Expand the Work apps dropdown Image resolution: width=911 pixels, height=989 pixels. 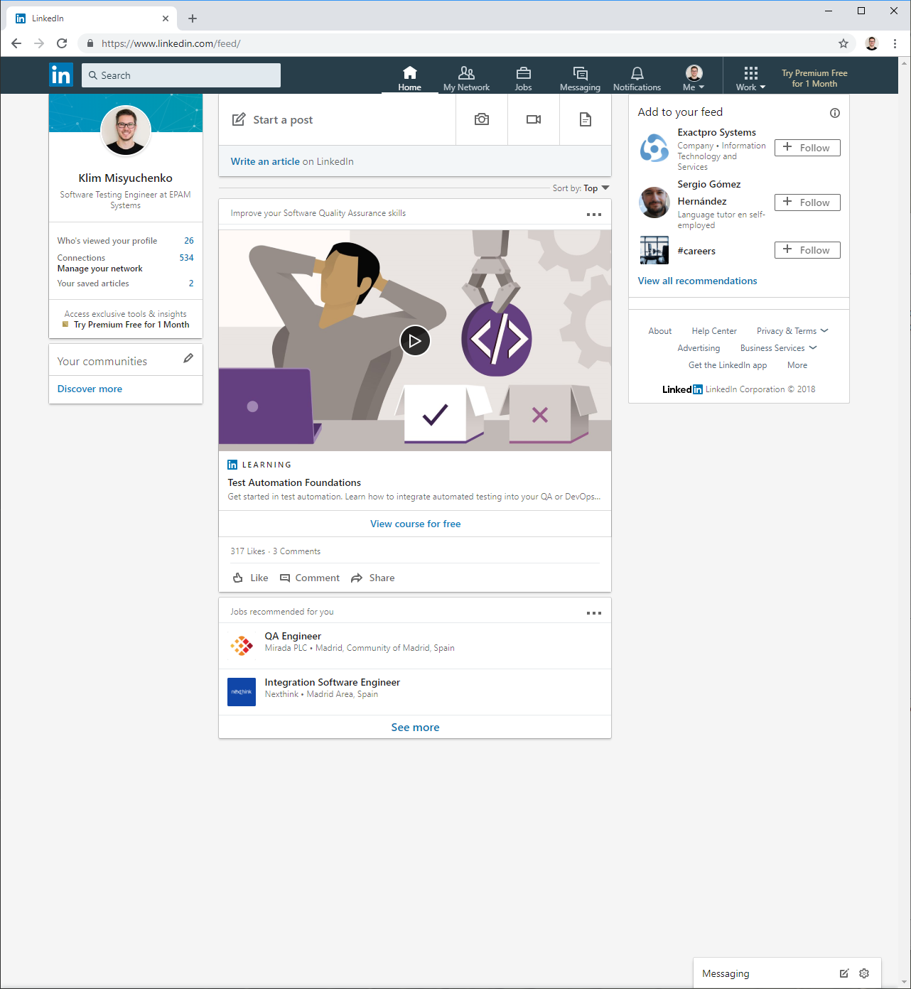[750, 78]
